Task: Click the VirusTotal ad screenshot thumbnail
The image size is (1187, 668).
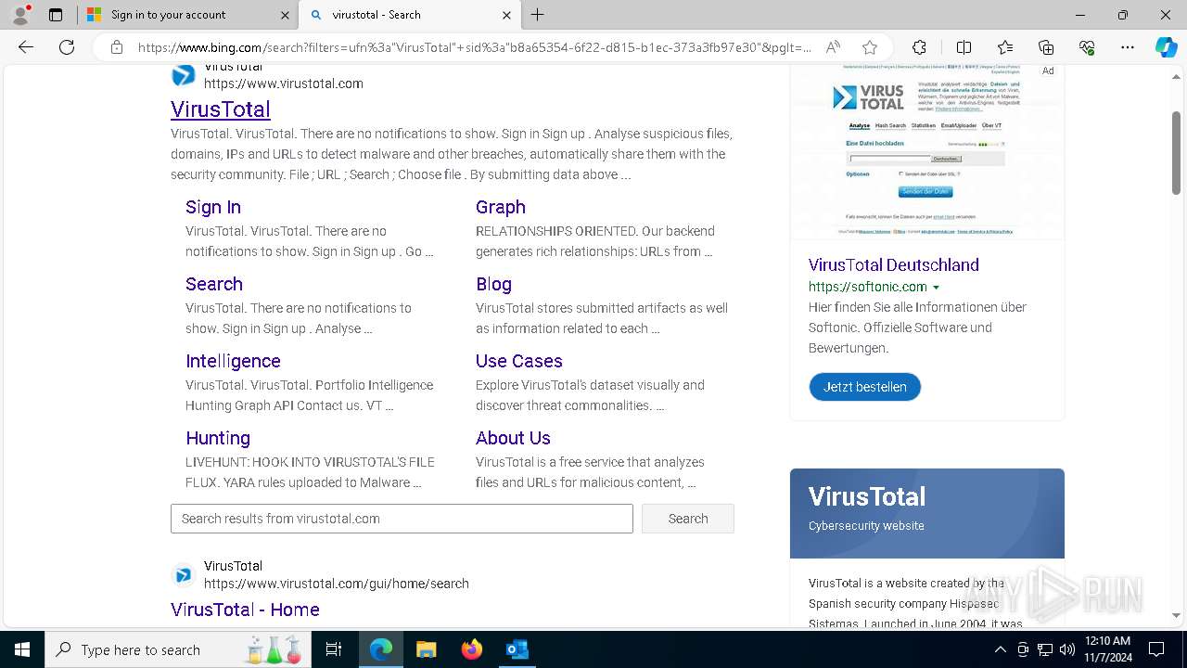Action: pos(927,151)
